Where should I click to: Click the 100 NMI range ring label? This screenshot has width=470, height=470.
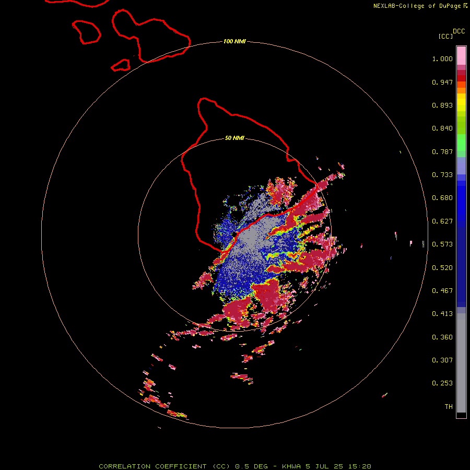[x=234, y=41]
